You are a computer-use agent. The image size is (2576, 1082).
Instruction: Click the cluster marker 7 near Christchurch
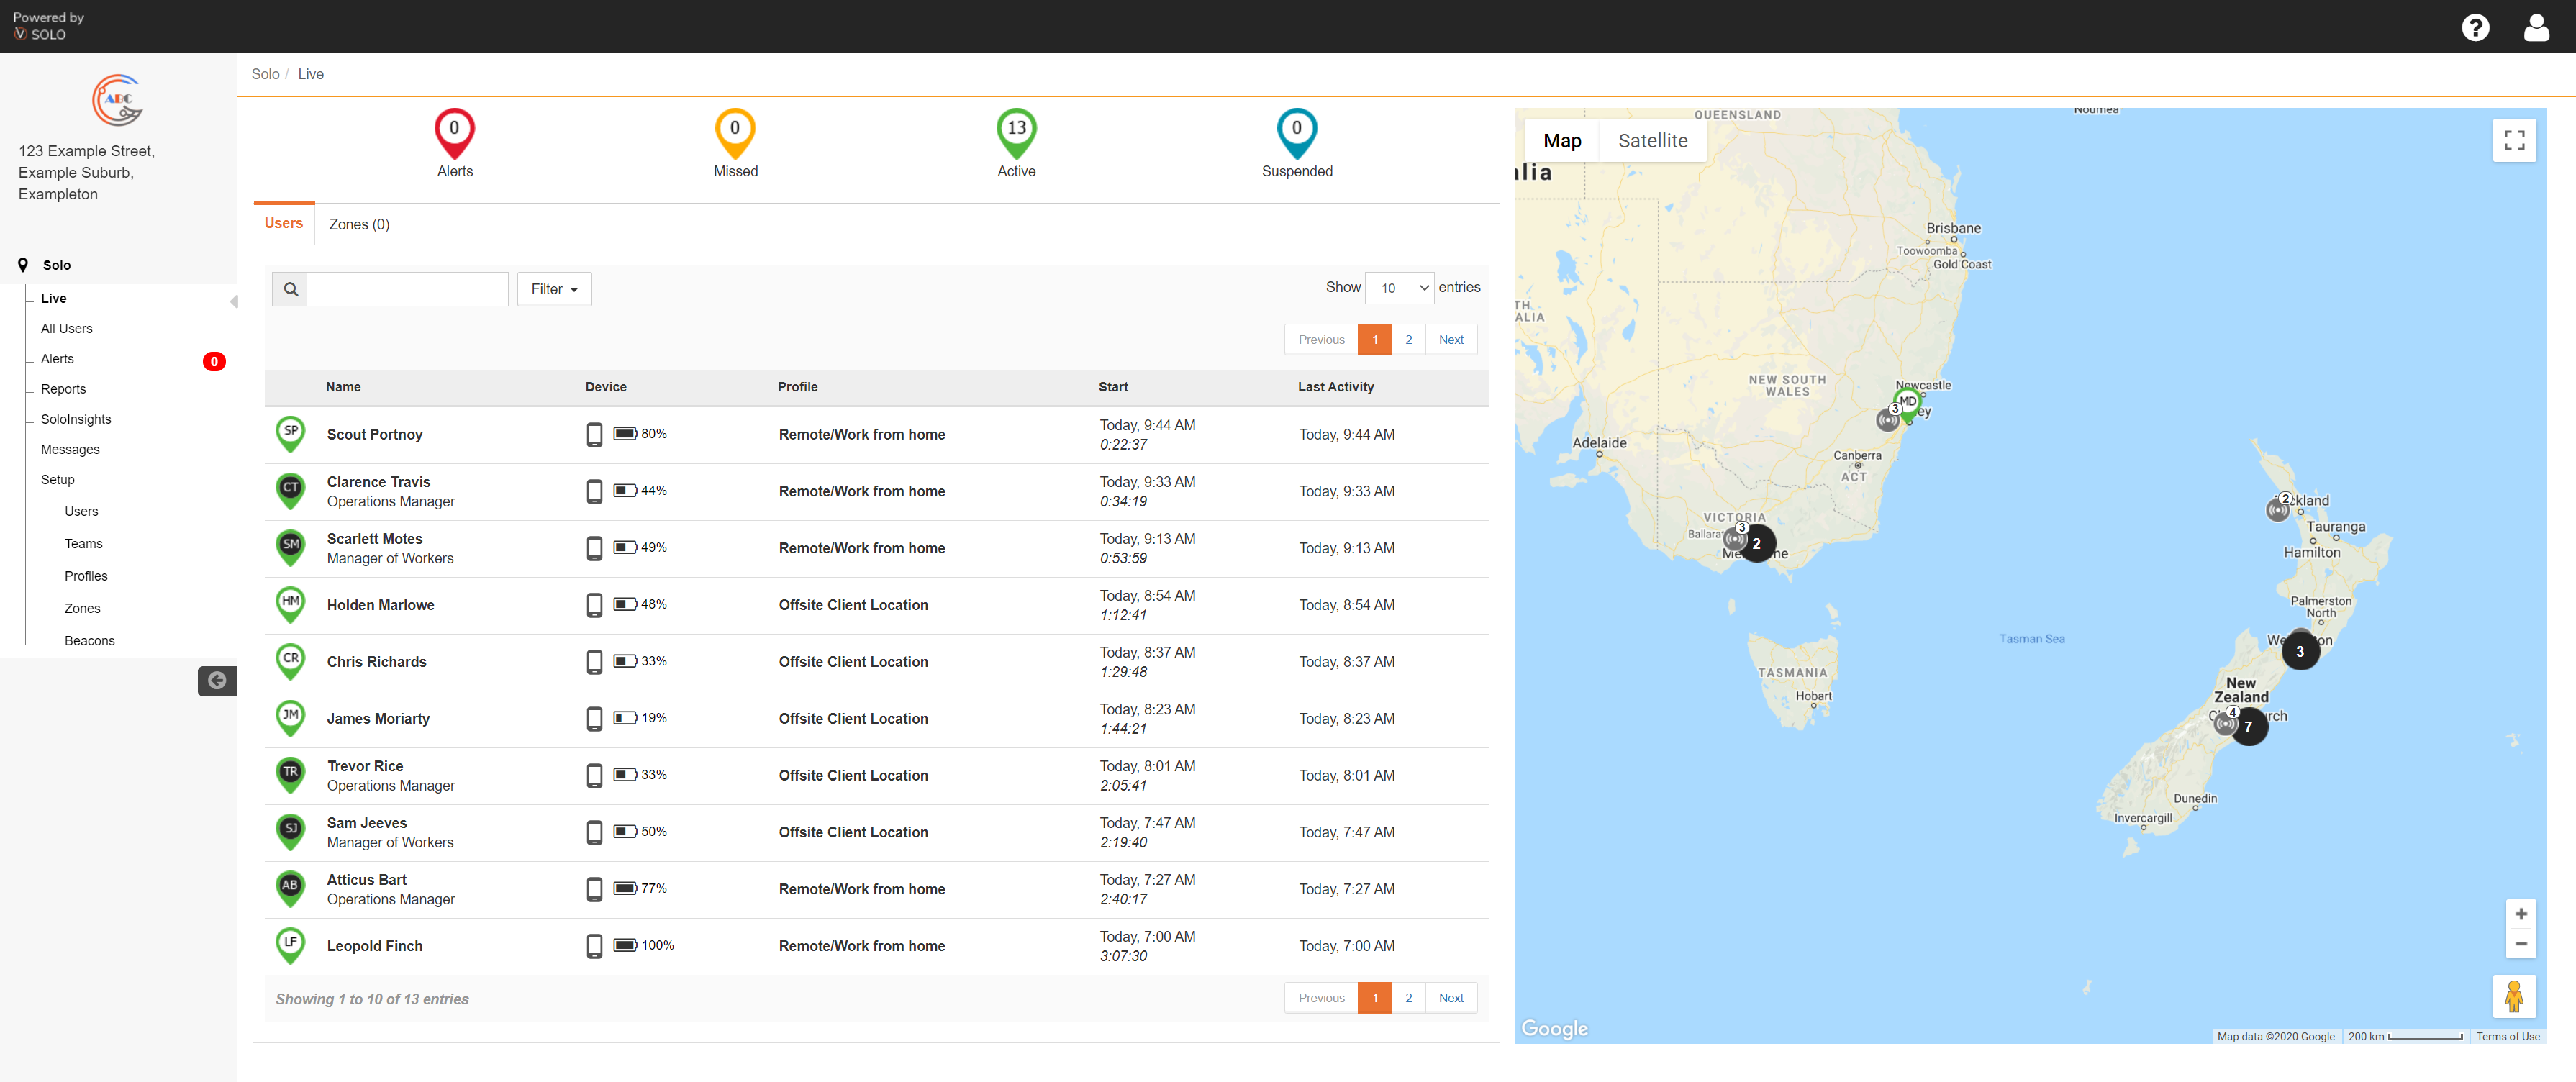(x=2248, y=727)
